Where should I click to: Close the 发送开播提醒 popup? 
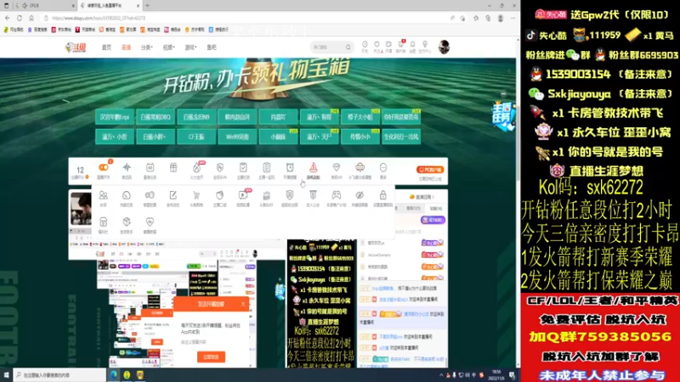pyautogui.click(x=243, y=304)
